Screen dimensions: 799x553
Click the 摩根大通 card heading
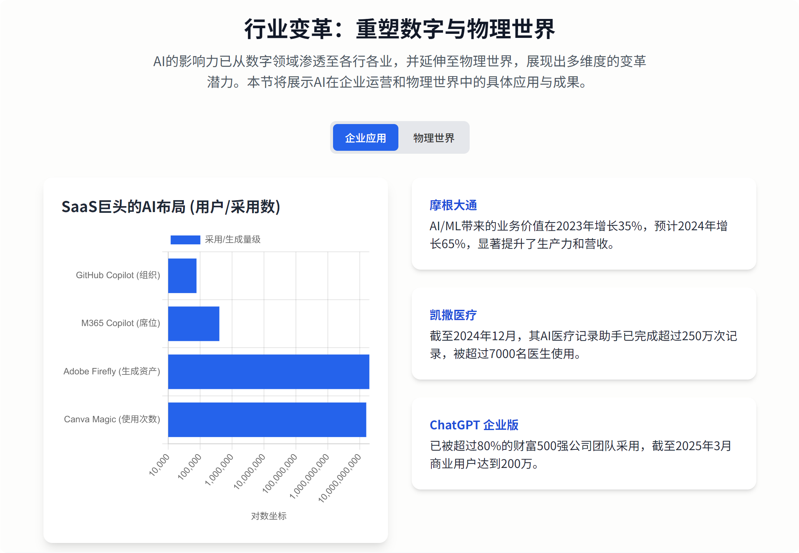point(453,205)
